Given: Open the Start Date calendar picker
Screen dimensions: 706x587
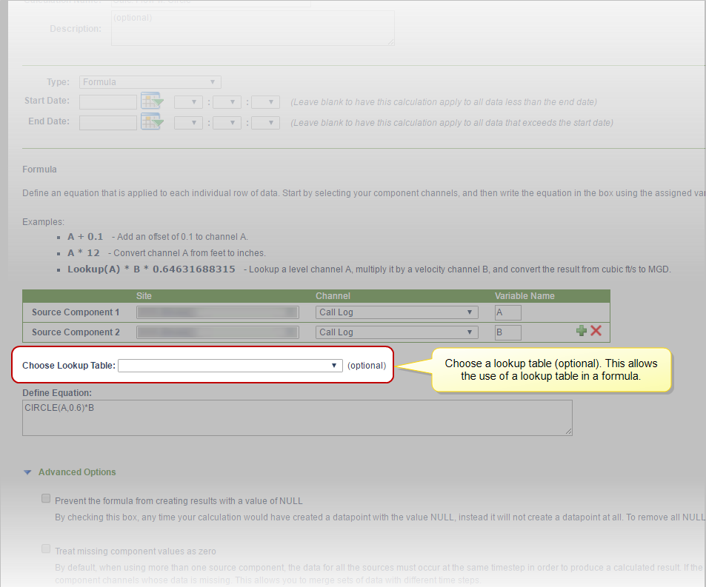Looking at the screenshot, I should (152, 101).
